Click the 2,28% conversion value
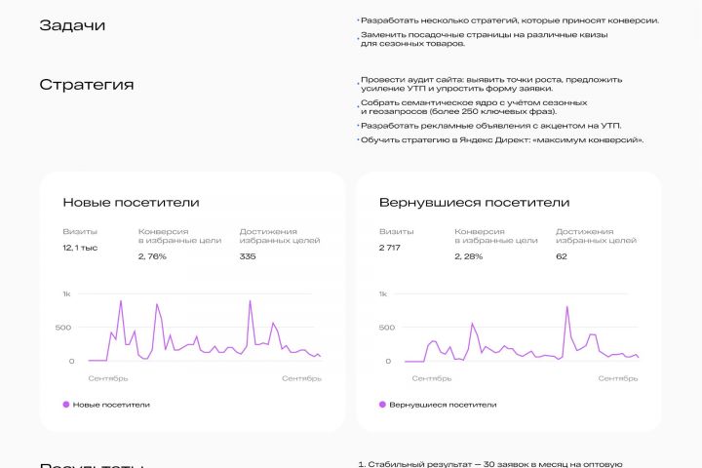Screen dimensions: 702x468 point(469,256)
